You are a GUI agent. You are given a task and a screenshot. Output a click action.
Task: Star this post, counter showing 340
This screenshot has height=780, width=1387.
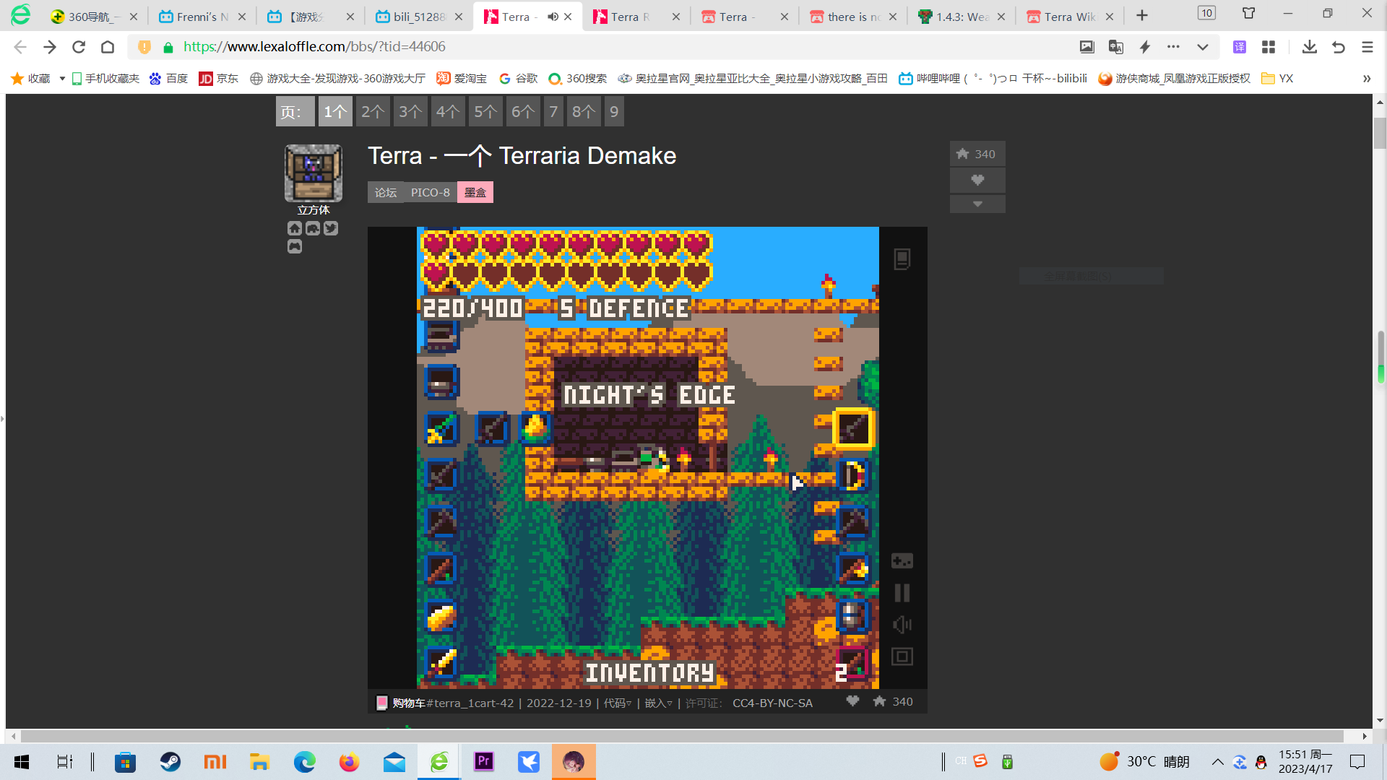[x=977, y=154]
